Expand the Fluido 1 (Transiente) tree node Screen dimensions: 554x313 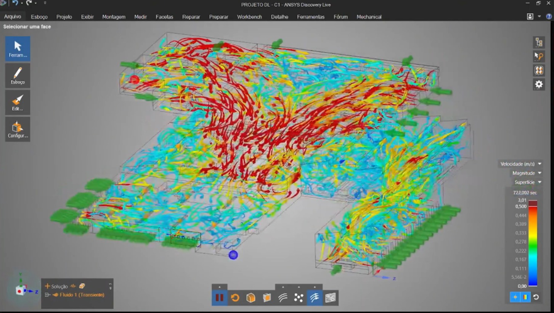coord(47,295)
